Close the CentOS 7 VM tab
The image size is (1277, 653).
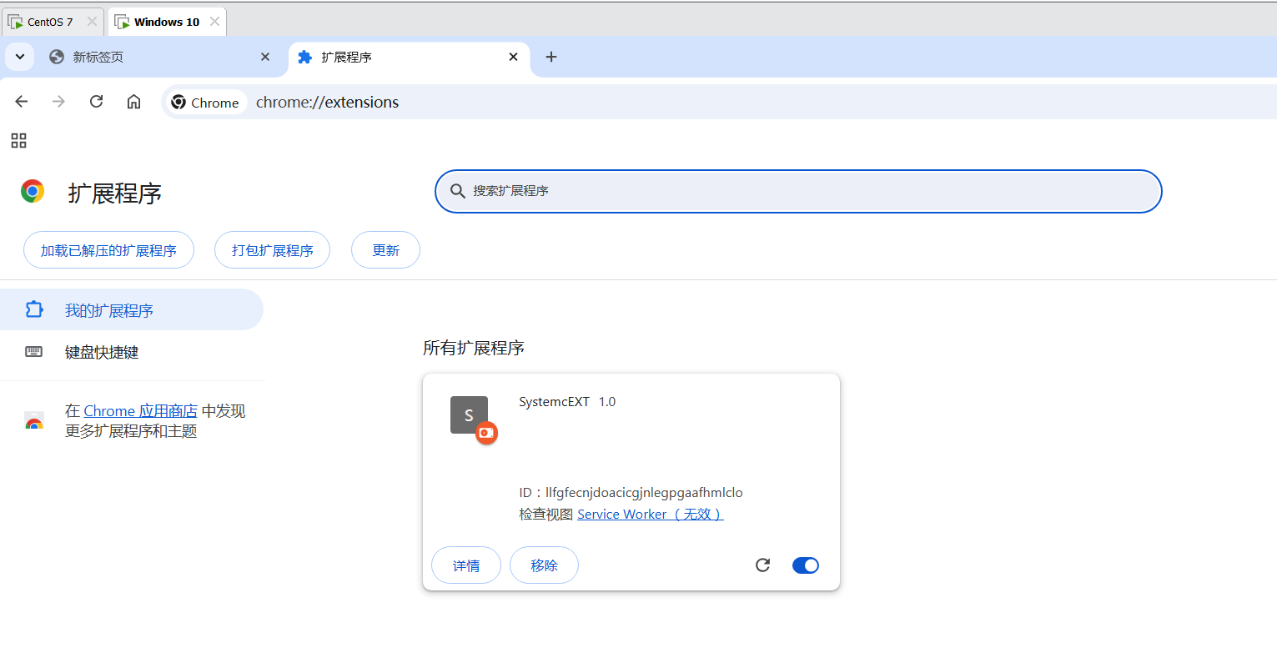click(x=92, y=22)
